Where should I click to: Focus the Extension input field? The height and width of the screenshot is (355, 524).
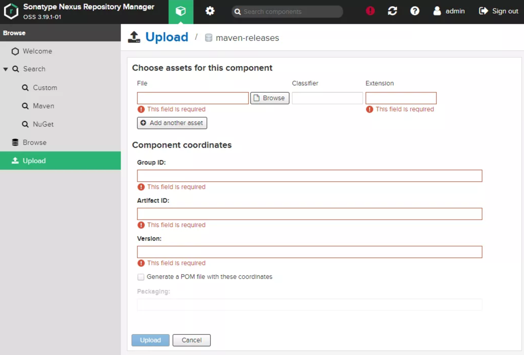pos(401,98)
